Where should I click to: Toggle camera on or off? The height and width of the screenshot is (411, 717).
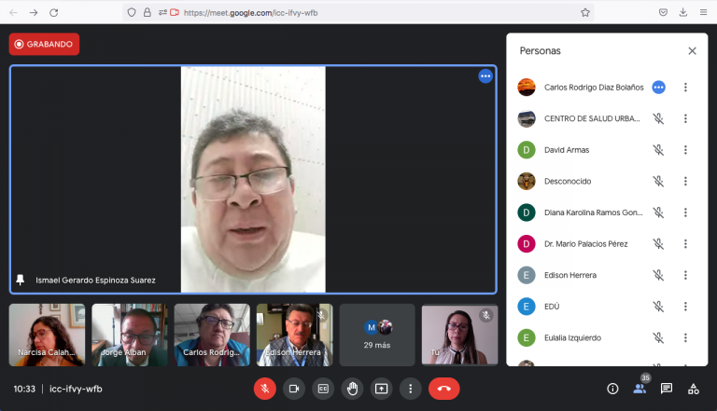point(294,389)
